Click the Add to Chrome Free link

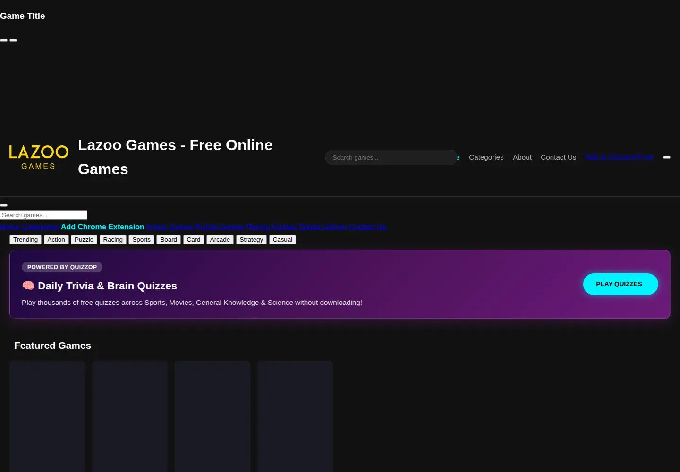[x=620, y=157]
